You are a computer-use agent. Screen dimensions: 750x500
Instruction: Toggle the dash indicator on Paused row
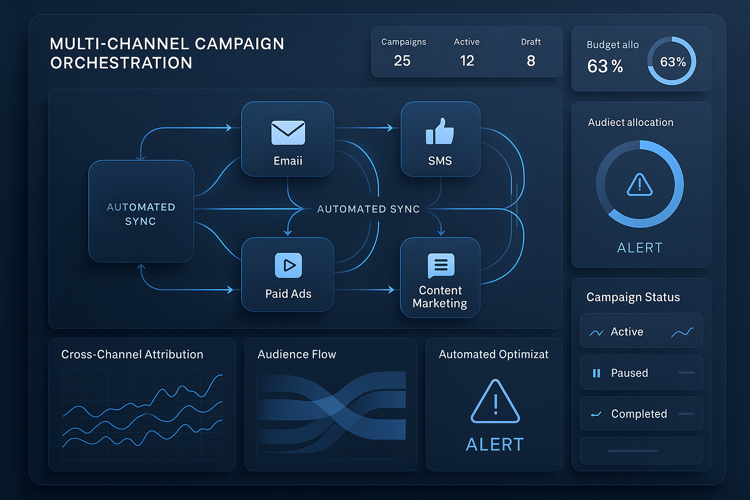coord(686,373)
